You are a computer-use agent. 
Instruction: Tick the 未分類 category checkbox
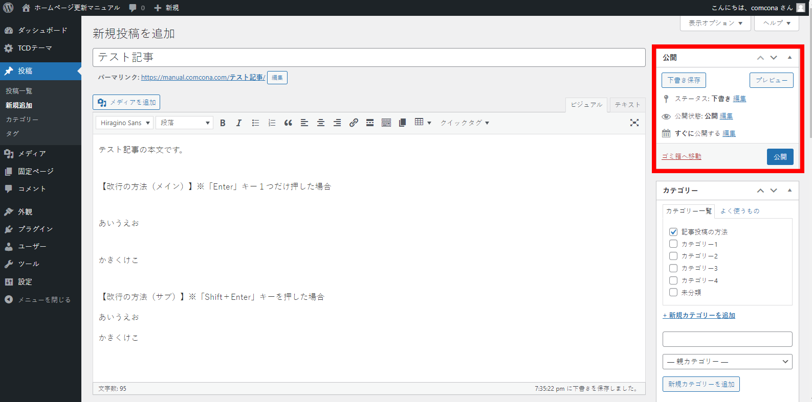point(673,293)
